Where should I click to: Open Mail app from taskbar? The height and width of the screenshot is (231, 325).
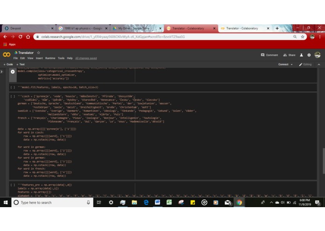228,202
